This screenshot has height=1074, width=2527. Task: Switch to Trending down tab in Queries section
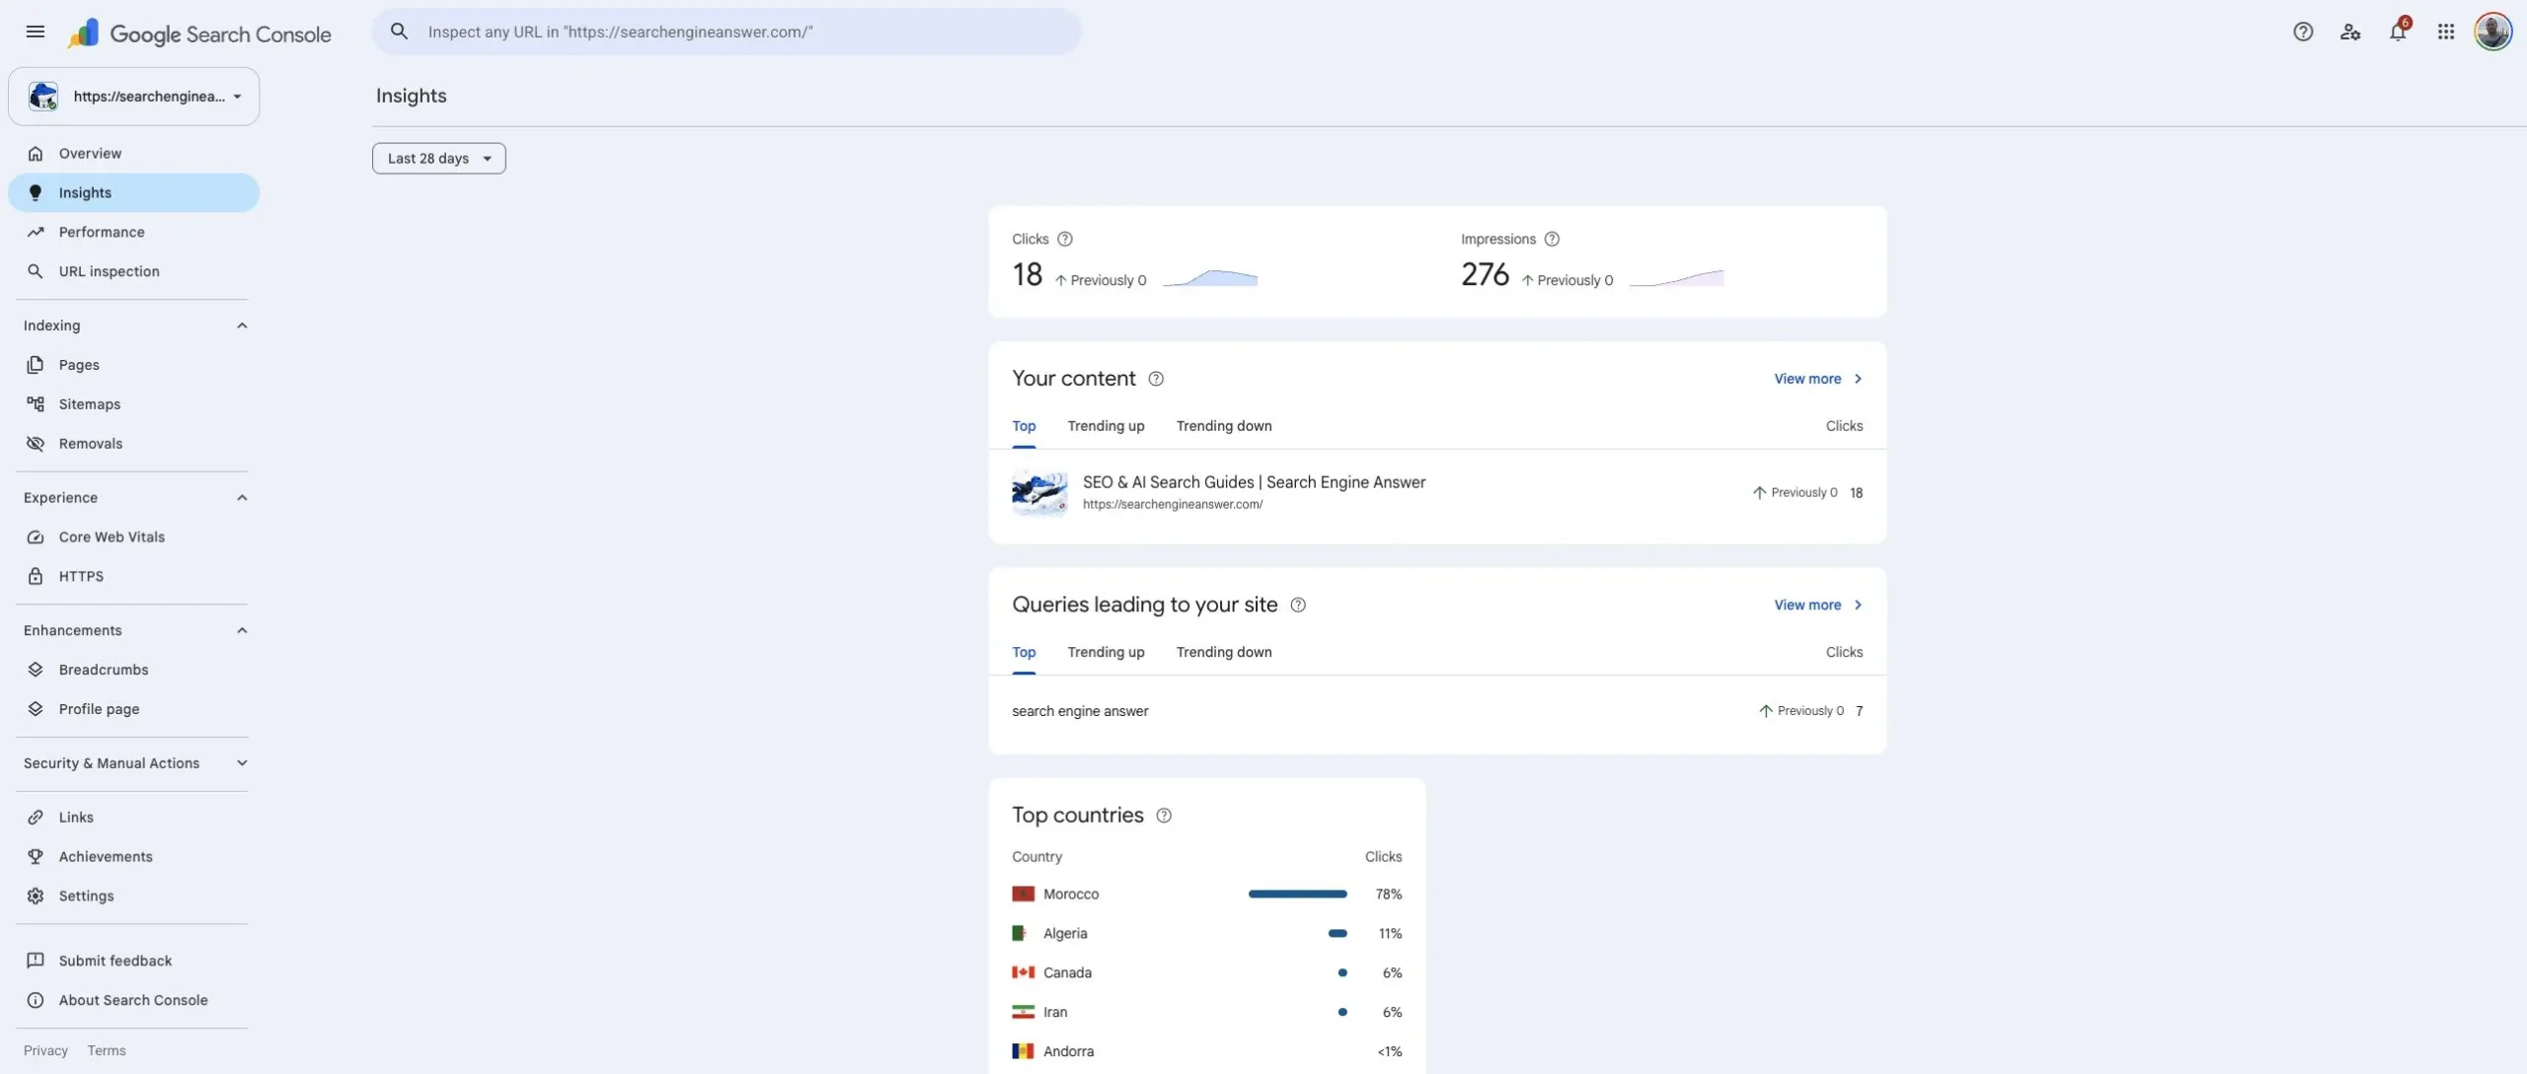1224,653
